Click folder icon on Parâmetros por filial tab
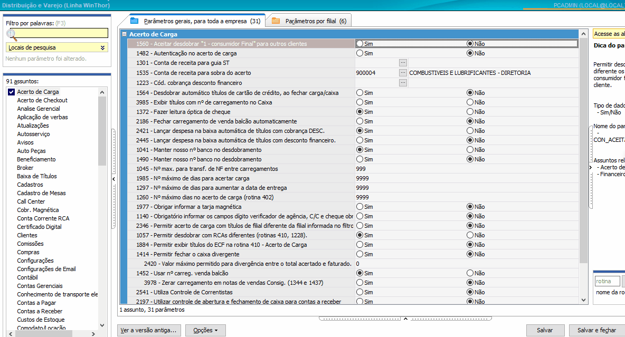The image size is (625, 337). point(276,21)
